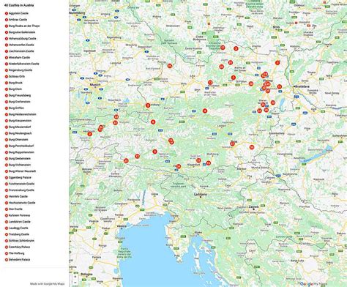Zoom in with the map plus button

coord(75,277)
